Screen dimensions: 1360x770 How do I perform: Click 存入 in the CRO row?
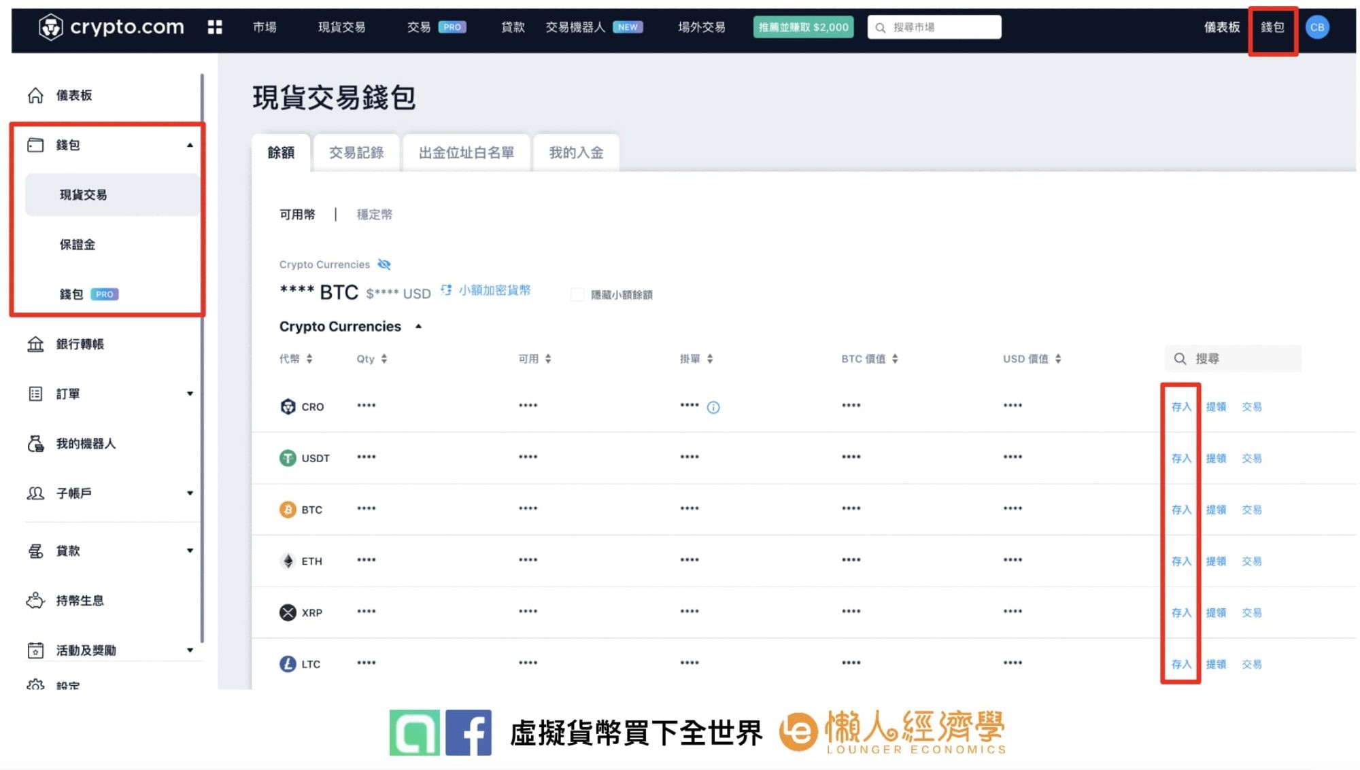coord(1181,406)
